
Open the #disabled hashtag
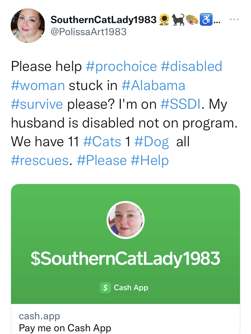click(191, 66)
